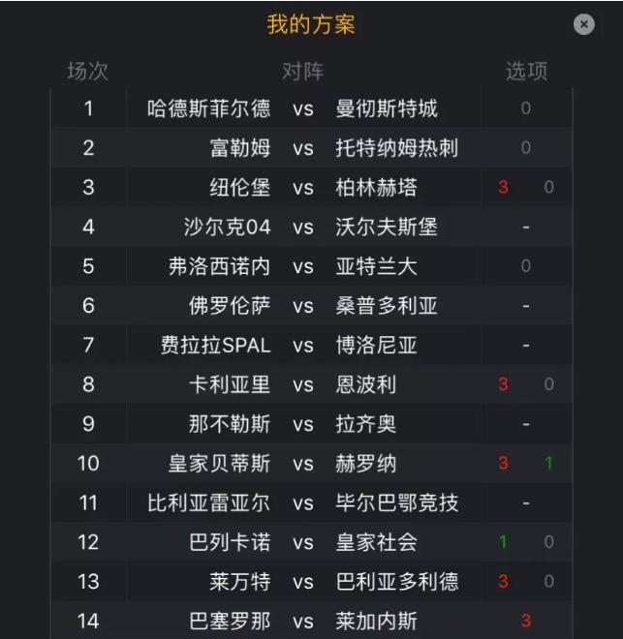
Task: Click the 场次 column header
Action: coord(87,72)
